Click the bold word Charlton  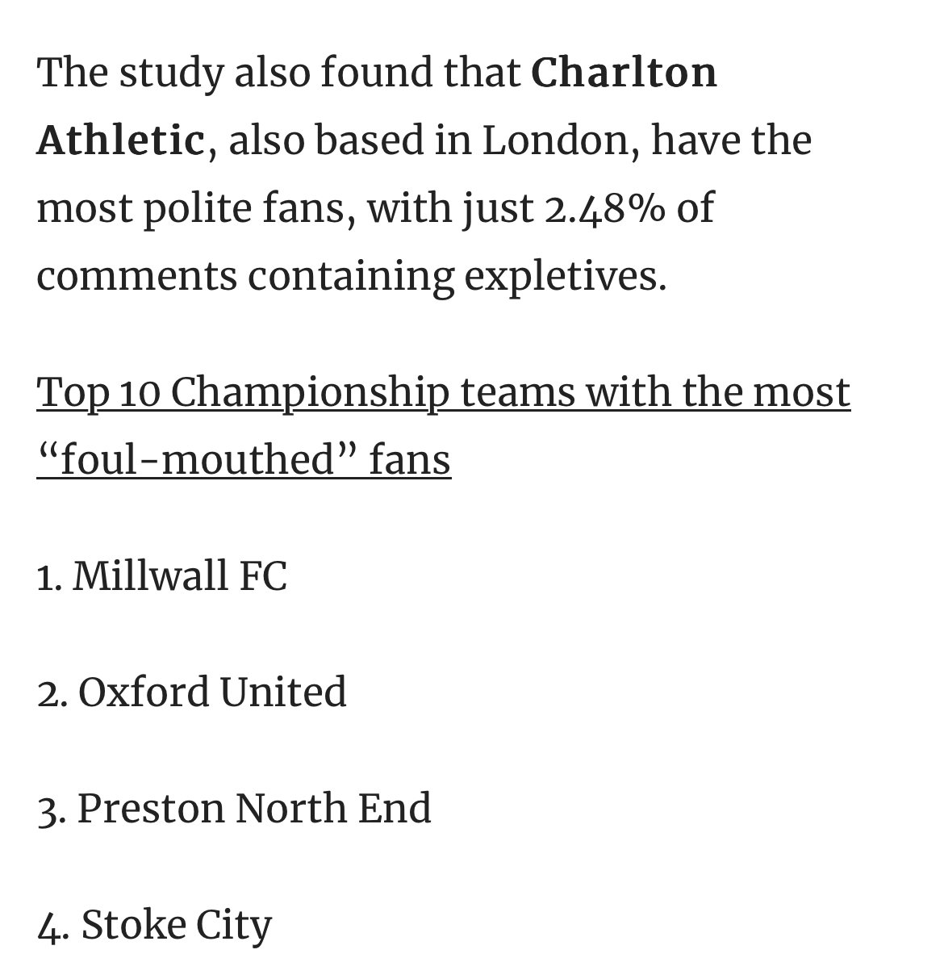(624, 73)
